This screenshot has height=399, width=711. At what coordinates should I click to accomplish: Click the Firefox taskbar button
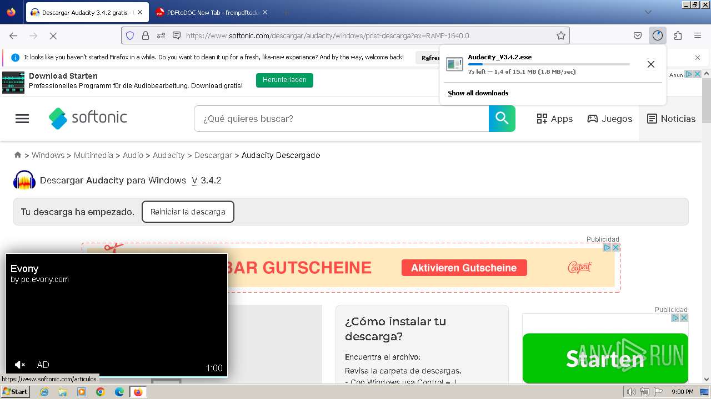pyautogui.click(x=138, y=392)
